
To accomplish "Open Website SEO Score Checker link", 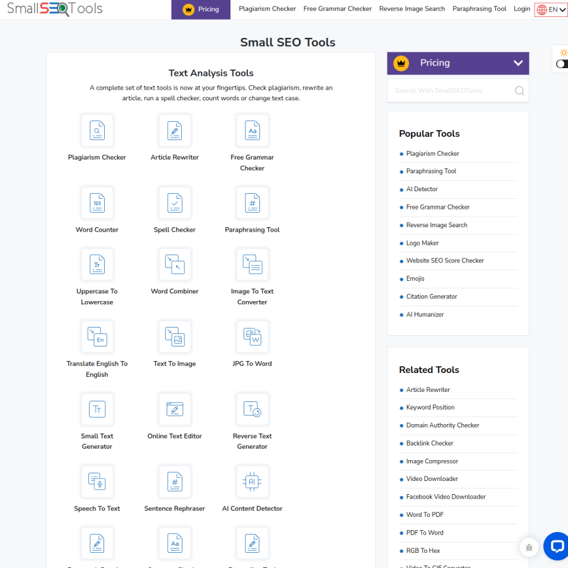I will coord(445,261).
